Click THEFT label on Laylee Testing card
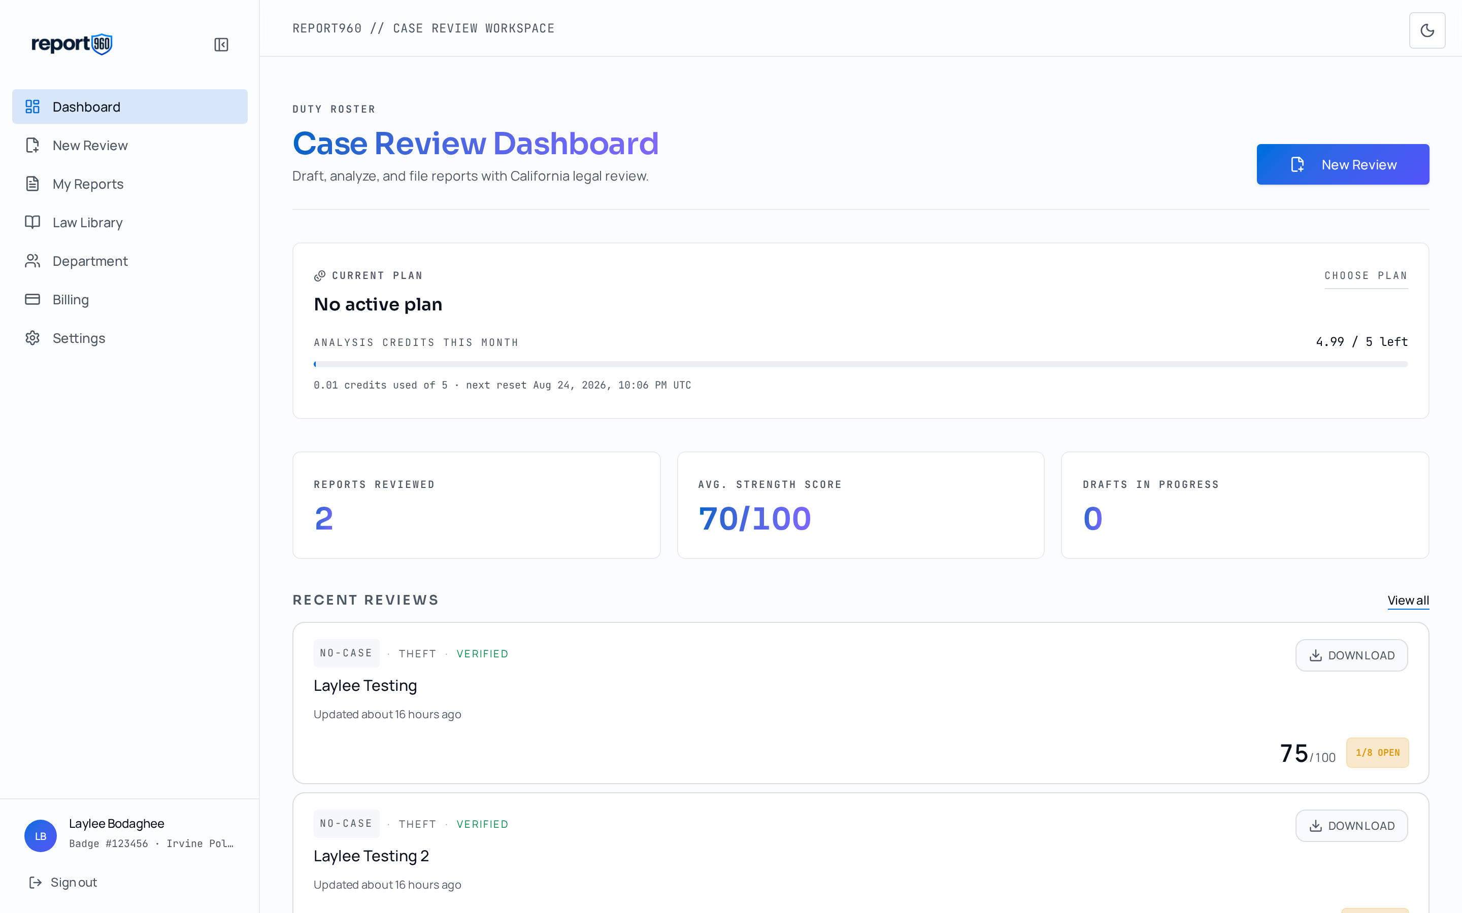This screenshot has width=1462, height=913. click(x=417, y=654)
